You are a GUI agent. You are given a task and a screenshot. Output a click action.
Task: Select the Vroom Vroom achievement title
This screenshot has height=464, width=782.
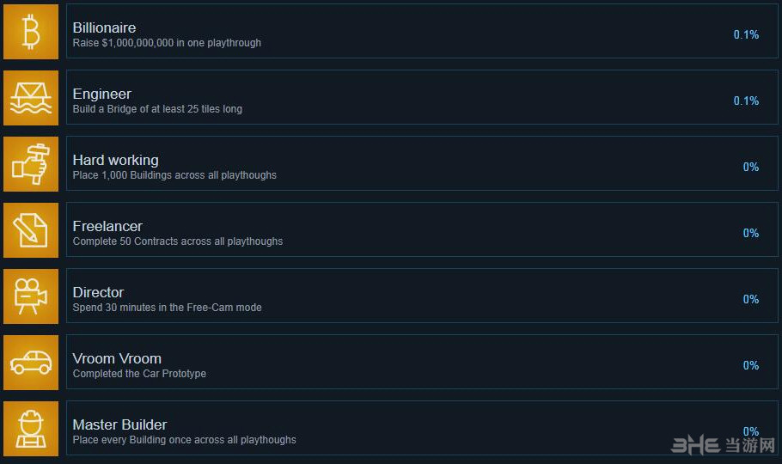(117, 358)
